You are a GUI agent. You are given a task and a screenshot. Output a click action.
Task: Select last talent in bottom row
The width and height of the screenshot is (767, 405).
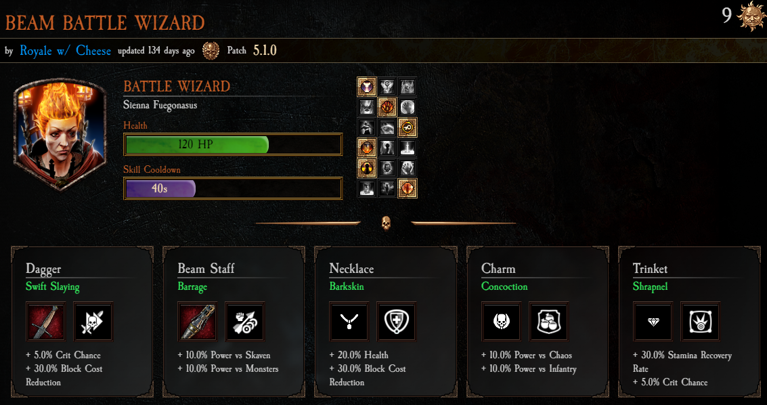click(x=408, y=188)
